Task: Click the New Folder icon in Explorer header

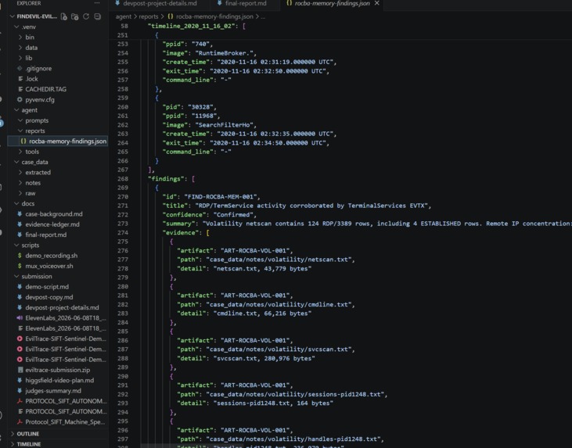Action: point(75,16)
